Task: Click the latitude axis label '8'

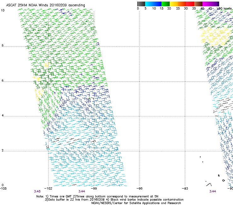Action: 3,45
